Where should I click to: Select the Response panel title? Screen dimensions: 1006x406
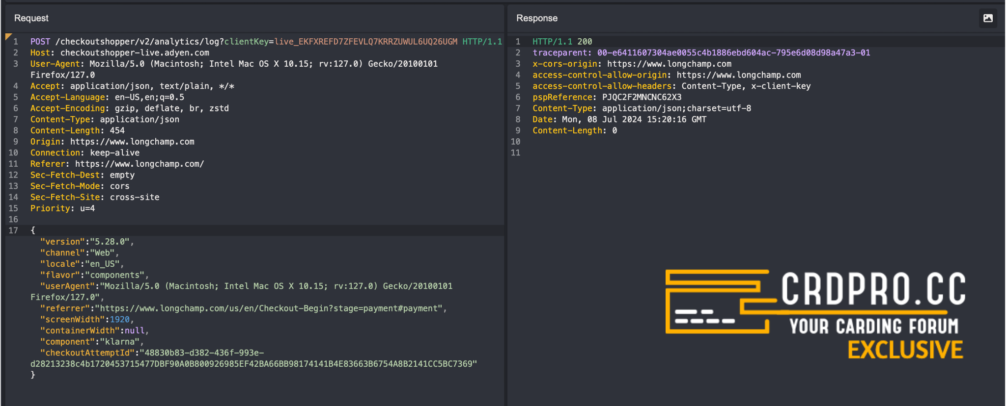(x=537, y=18)
